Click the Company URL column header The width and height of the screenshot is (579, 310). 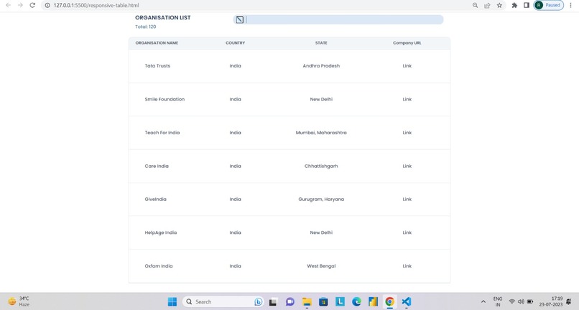407,43
